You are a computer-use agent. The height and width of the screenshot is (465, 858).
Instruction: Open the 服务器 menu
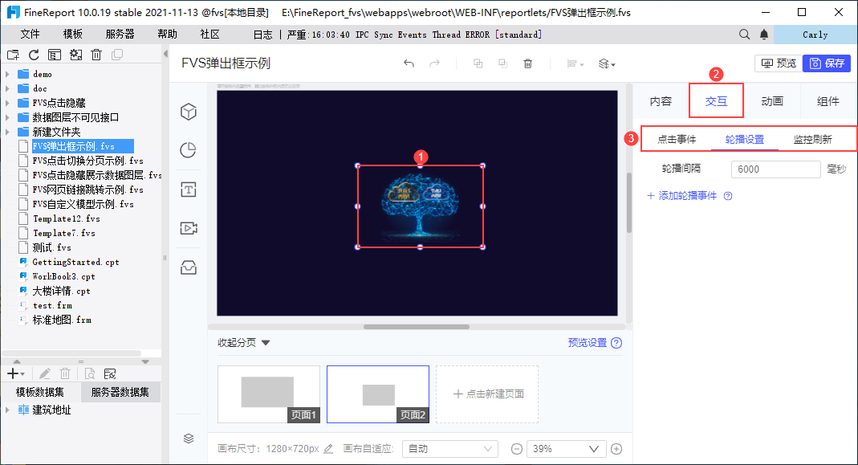(x=120, y=35)
